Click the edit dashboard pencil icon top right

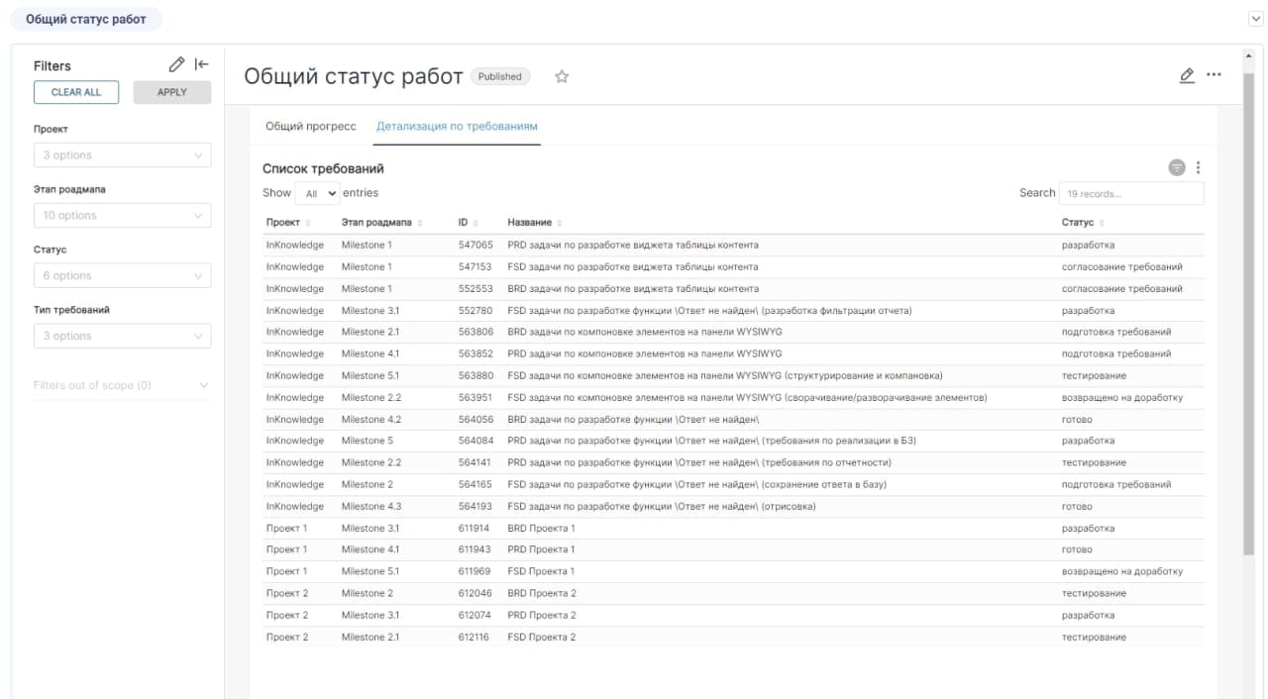tap(1187, 75)
